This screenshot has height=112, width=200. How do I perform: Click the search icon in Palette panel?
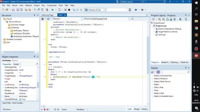point(188,72)
